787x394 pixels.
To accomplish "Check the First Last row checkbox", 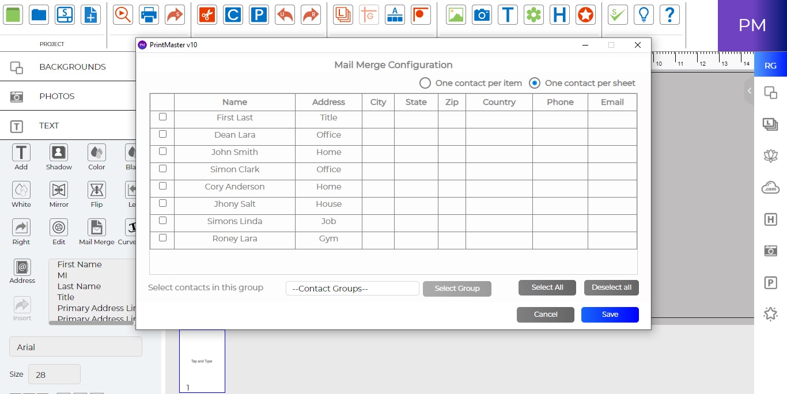I will tap(162, 117).
